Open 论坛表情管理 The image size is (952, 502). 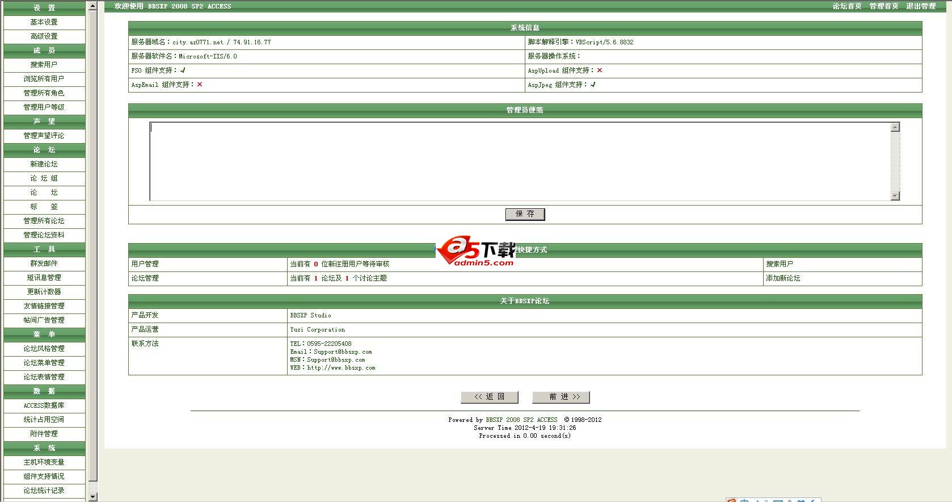pyautogui.click(x=44, y=377)
